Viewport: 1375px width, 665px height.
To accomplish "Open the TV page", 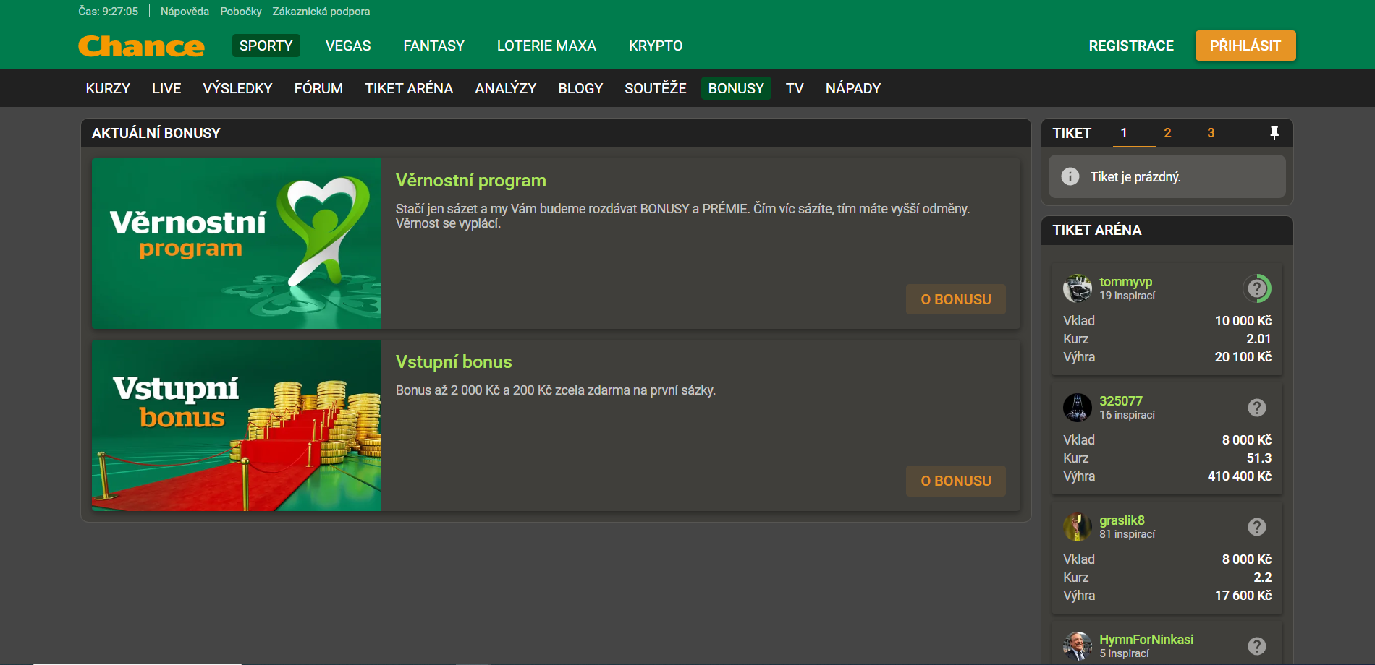I will [795, 88].
